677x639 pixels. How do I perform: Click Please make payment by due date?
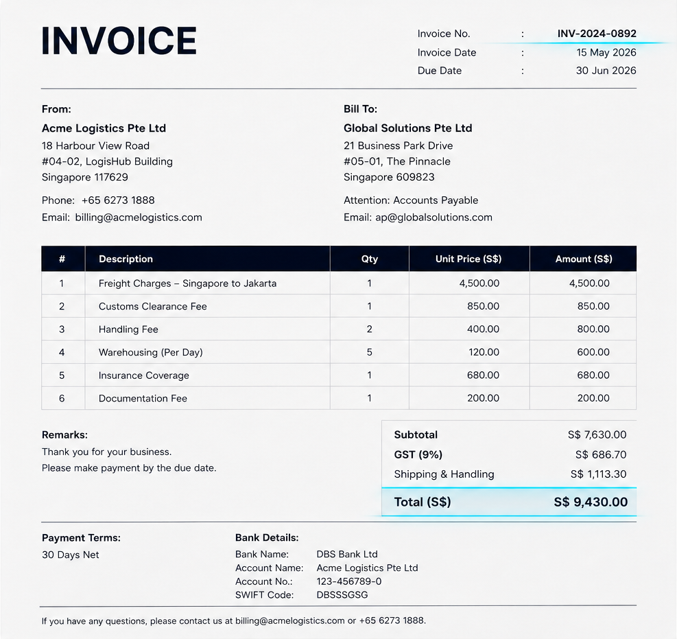tap(129, 468)
